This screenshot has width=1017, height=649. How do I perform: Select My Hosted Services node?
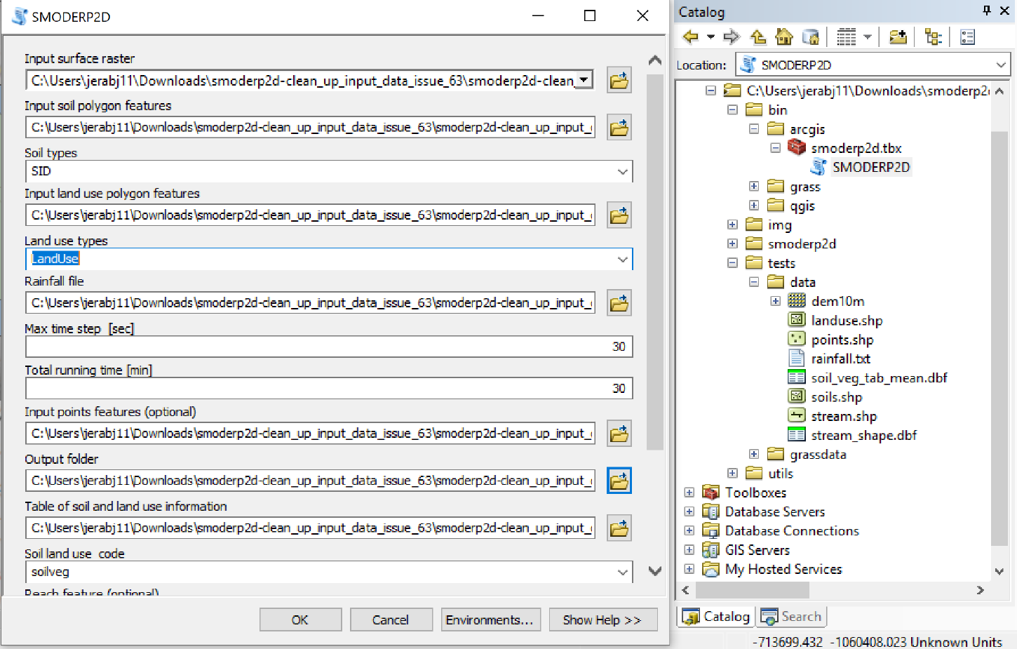pyautogui.click(x=783, y=570)
